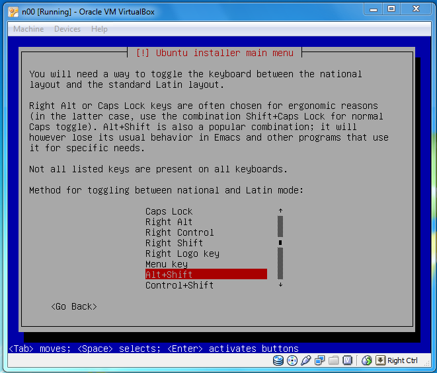Image resolution: width=437 pixels, height=373 pixels.
Task: Click the Right Ctrl host key label
Action: tap(402, 360)
